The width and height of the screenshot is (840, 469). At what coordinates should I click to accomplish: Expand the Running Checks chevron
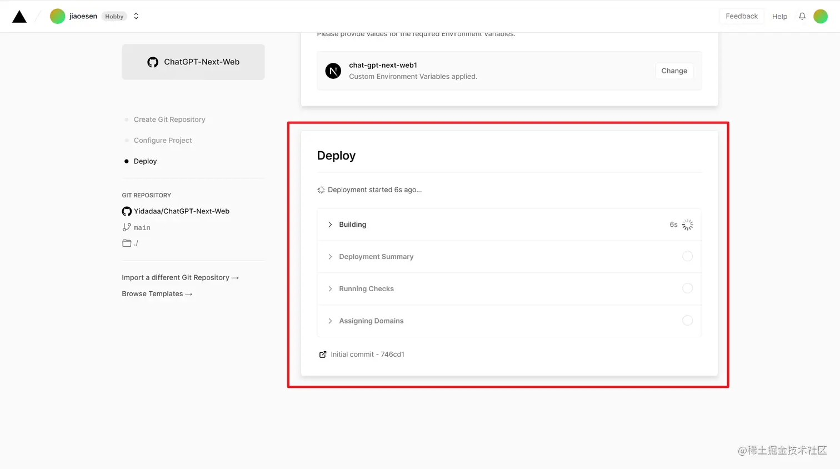[x=330, y=289]
